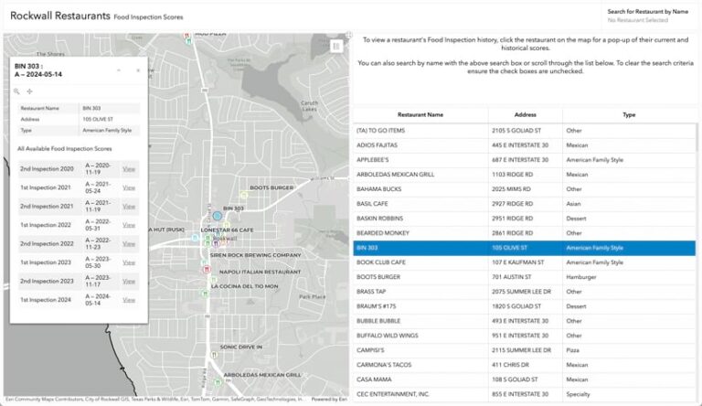
Task: Click the Arboledas Mexican Grill map marker
Action: pos(218,382)
